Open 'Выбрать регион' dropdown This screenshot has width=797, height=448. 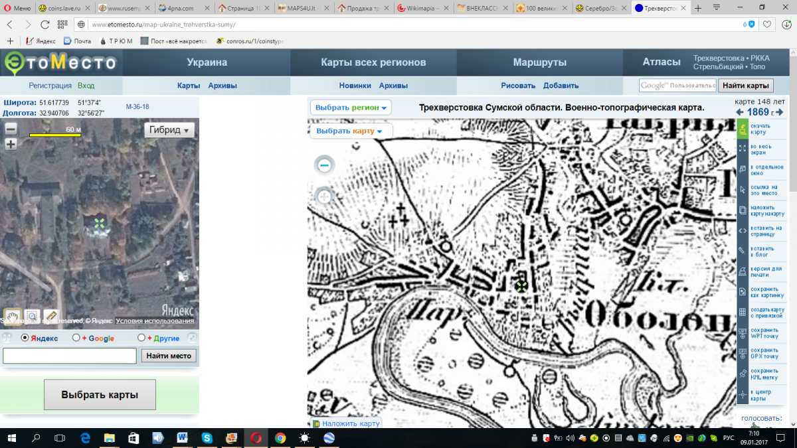point(351,108)
